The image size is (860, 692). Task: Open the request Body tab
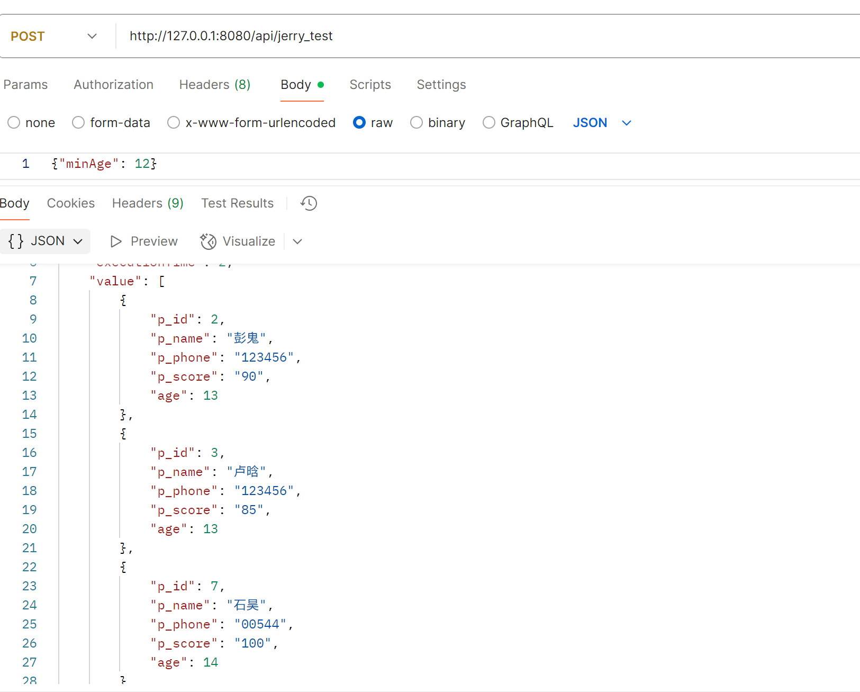tap(302, 85)
